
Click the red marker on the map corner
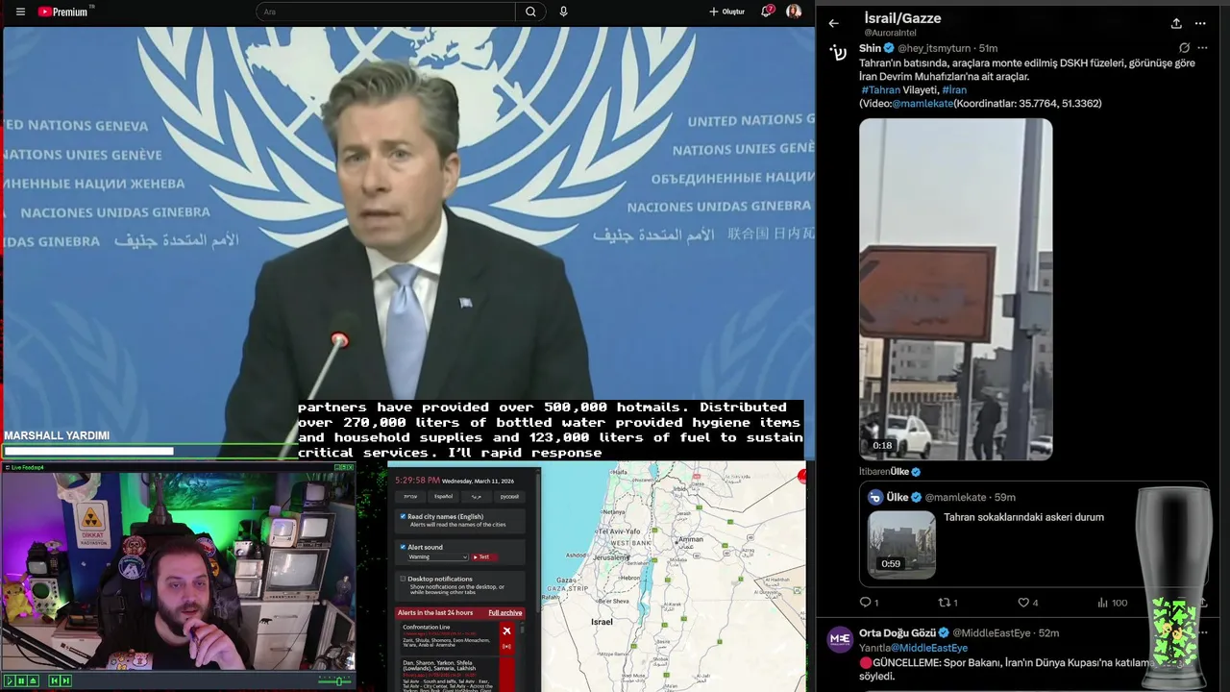point(801,476)
